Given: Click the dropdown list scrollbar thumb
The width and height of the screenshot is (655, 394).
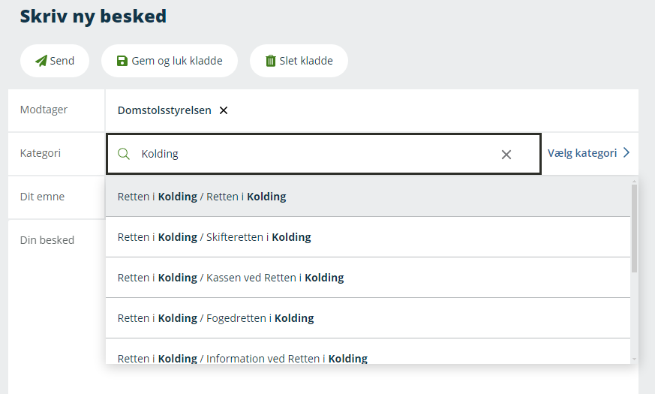Looking at the screenshot, I should point(634,225).
